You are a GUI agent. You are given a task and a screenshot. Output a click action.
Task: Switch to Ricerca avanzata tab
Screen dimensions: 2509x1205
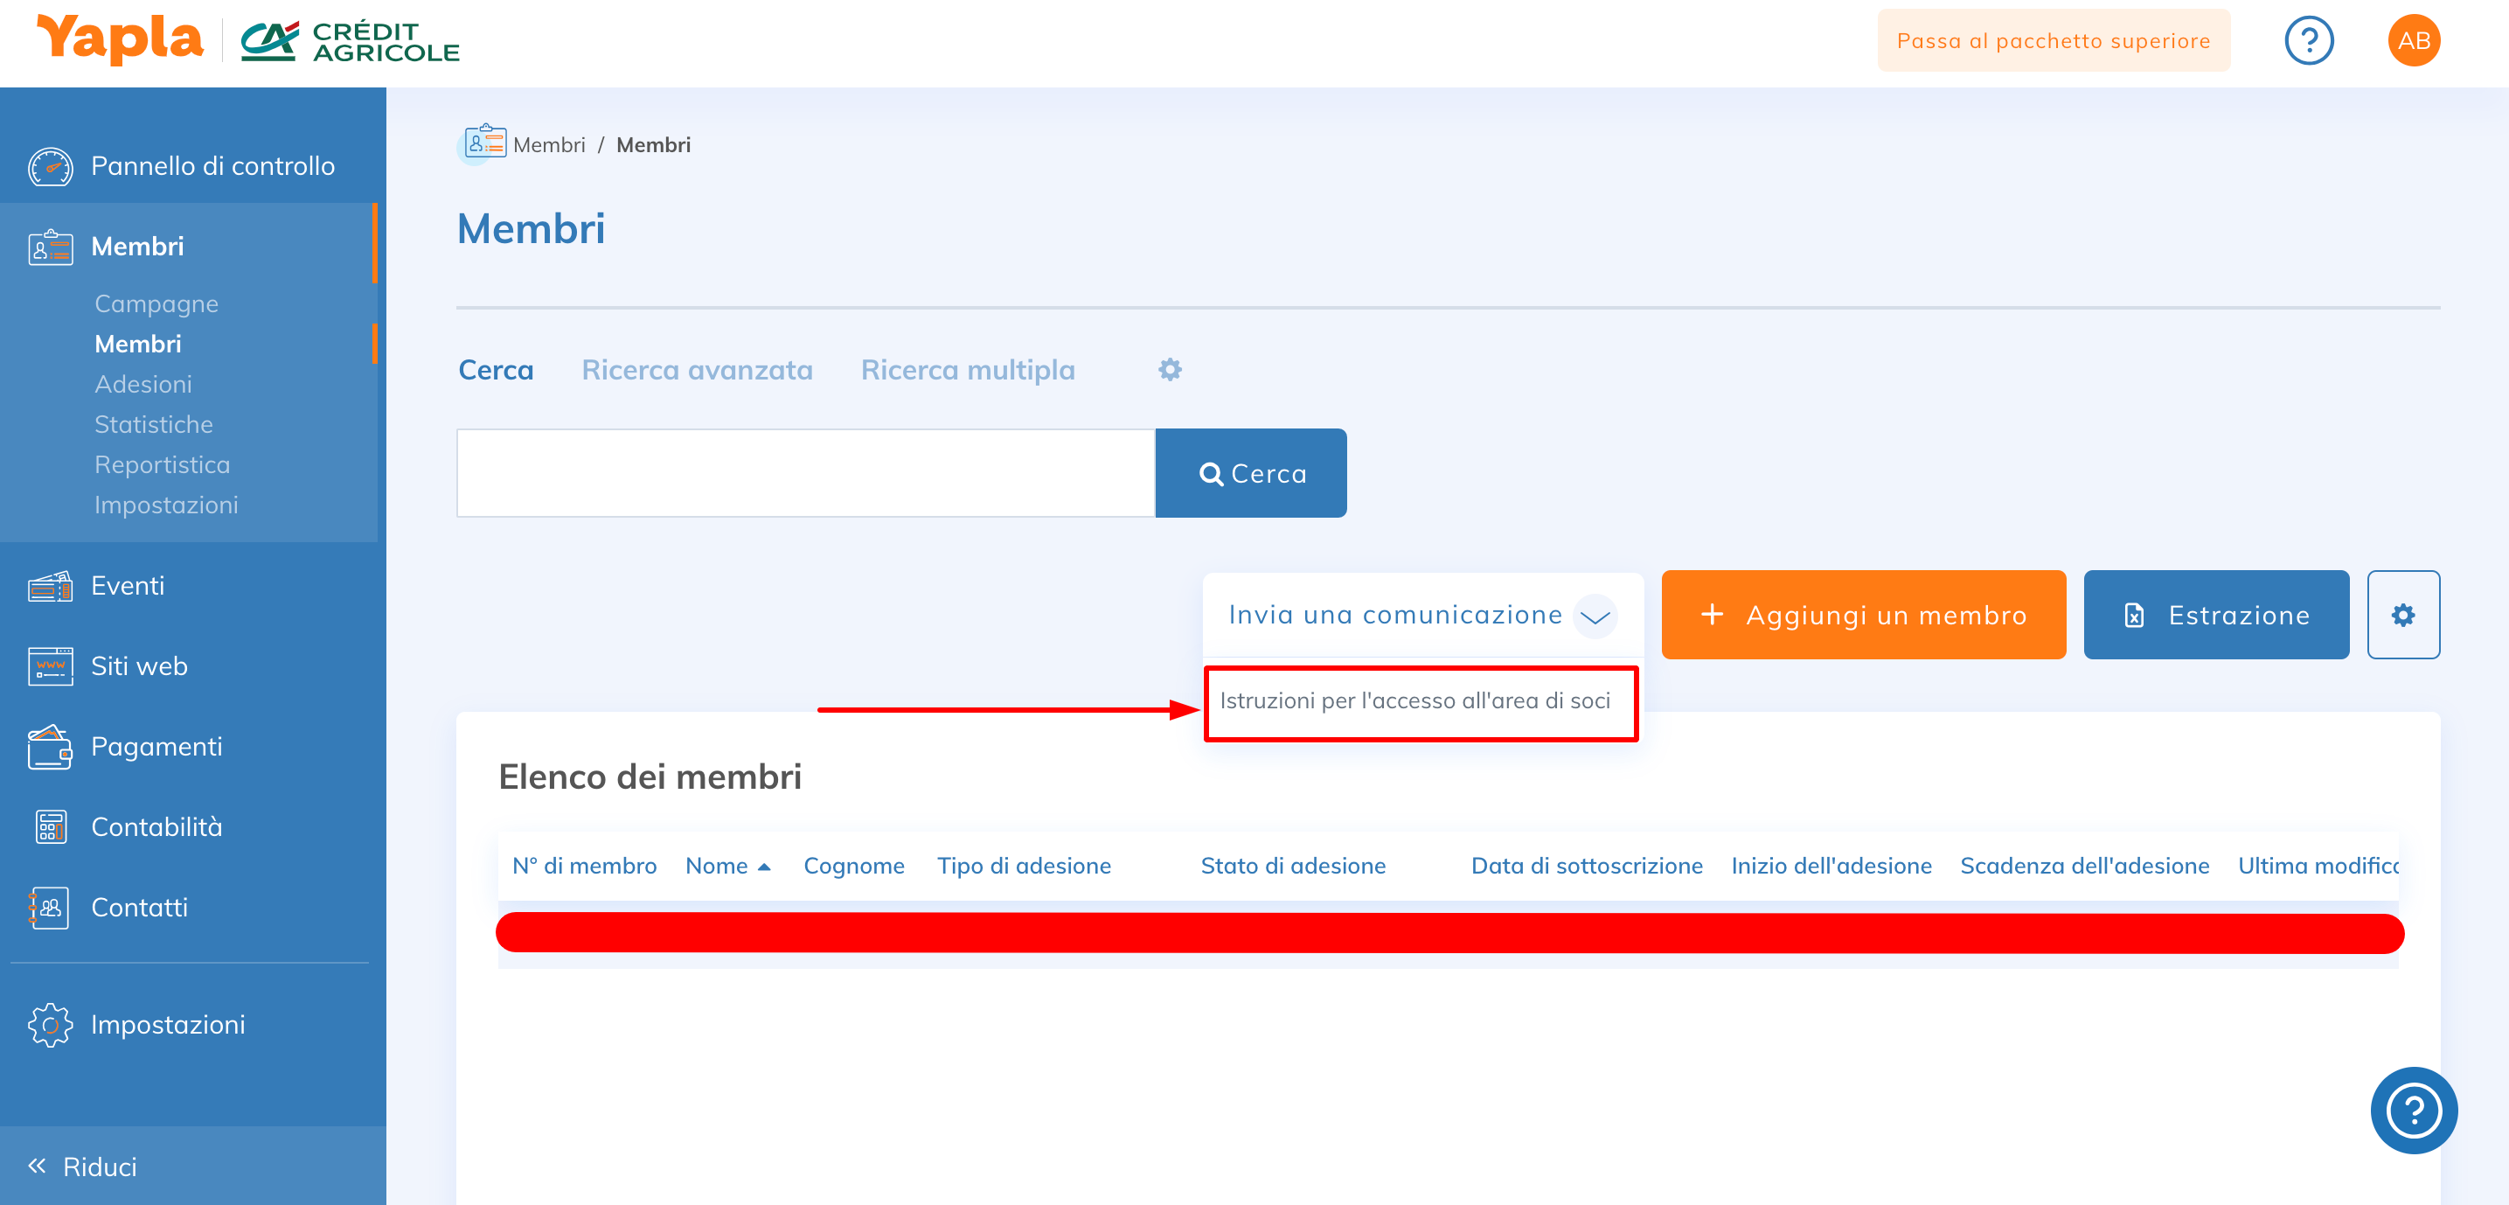[x=697, y=370]
